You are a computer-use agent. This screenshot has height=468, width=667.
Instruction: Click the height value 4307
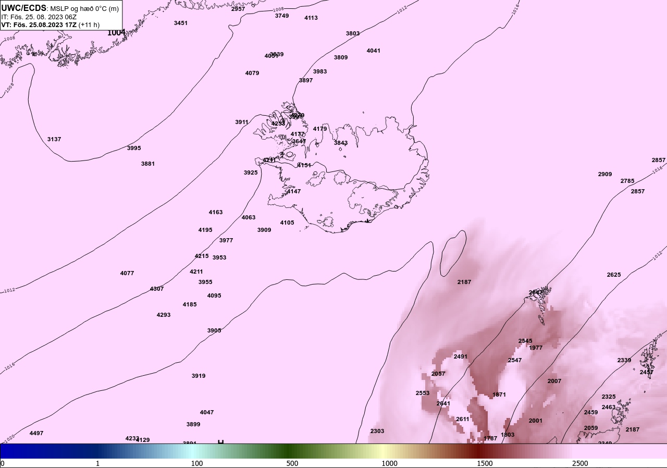157,289
